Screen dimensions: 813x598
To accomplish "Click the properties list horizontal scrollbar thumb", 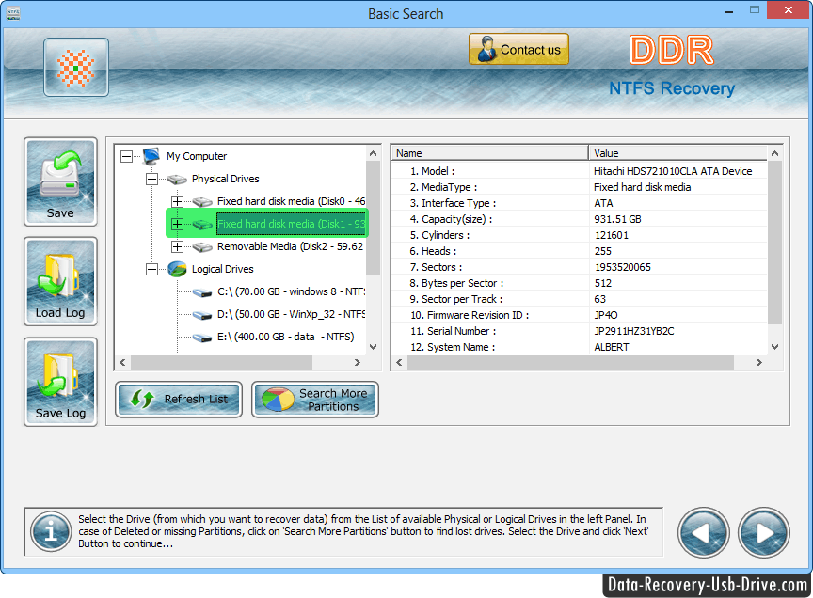I will click(x=570, y=363).
